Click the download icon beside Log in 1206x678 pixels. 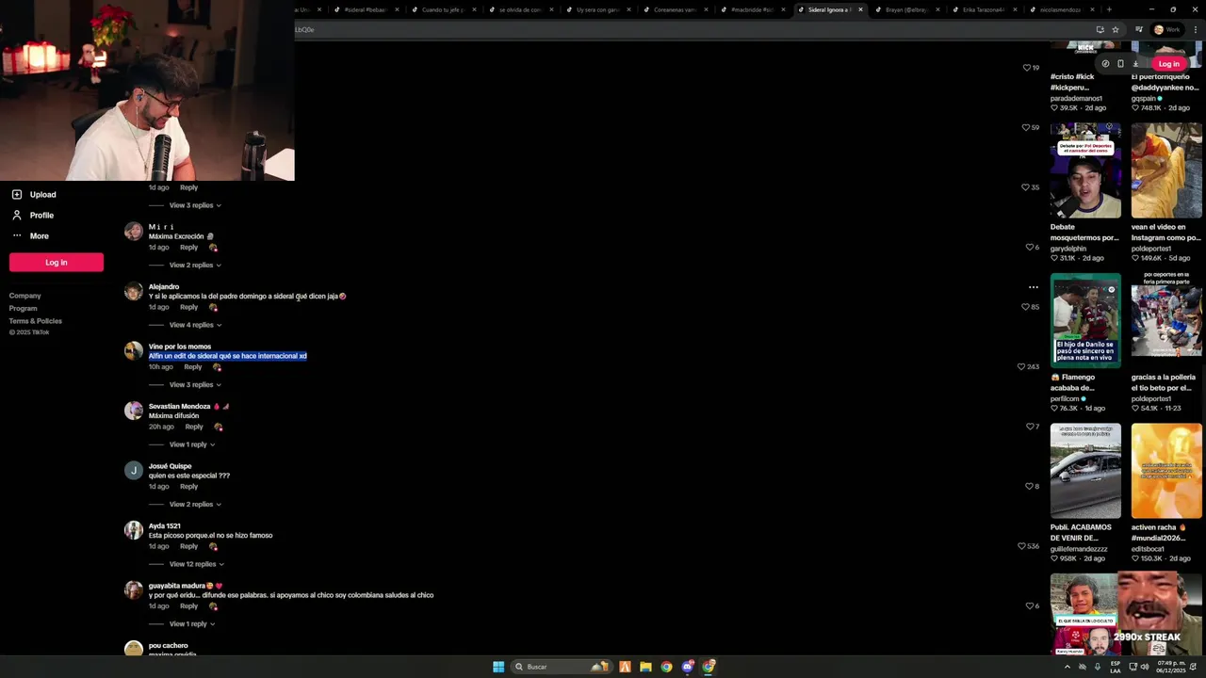coord(1135,64)
